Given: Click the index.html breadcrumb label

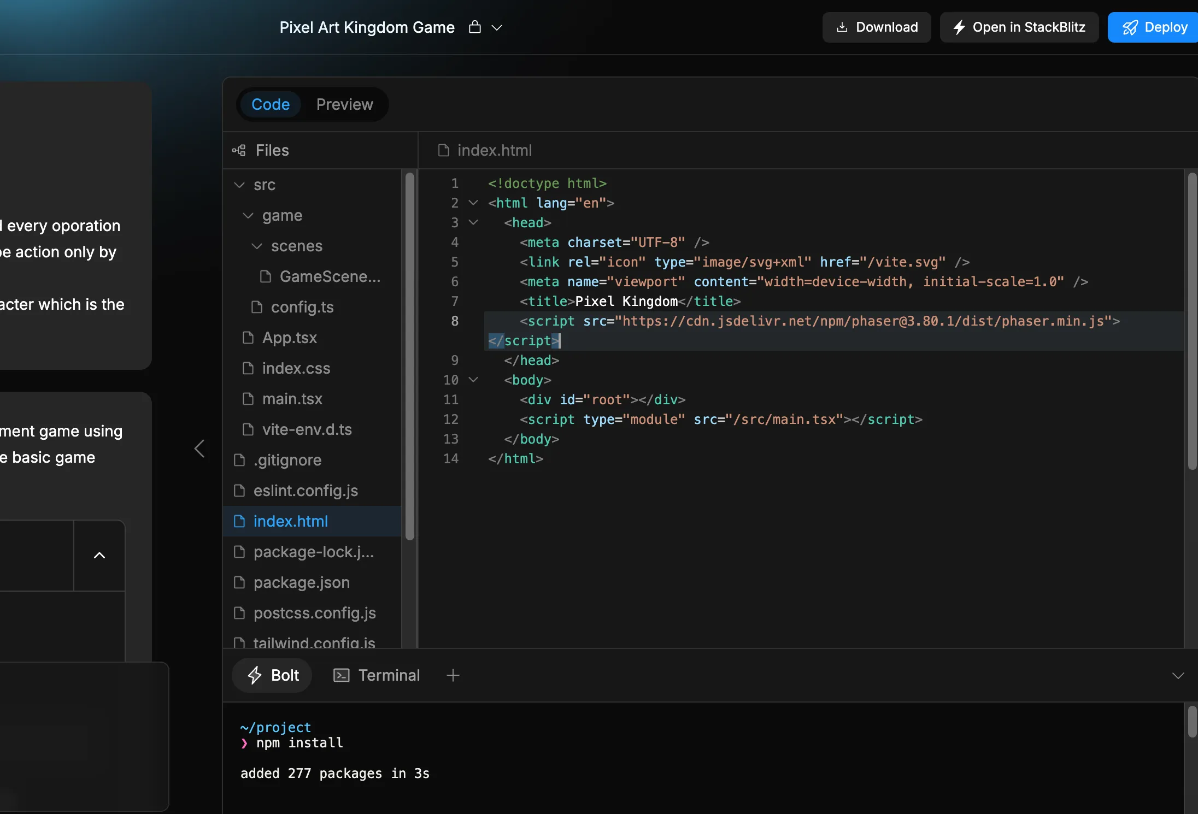Looking at the screenshot, I should click(495, 150).
